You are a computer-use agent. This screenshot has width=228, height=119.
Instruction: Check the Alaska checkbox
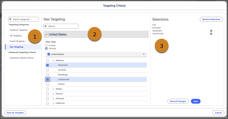pos(48,89)
